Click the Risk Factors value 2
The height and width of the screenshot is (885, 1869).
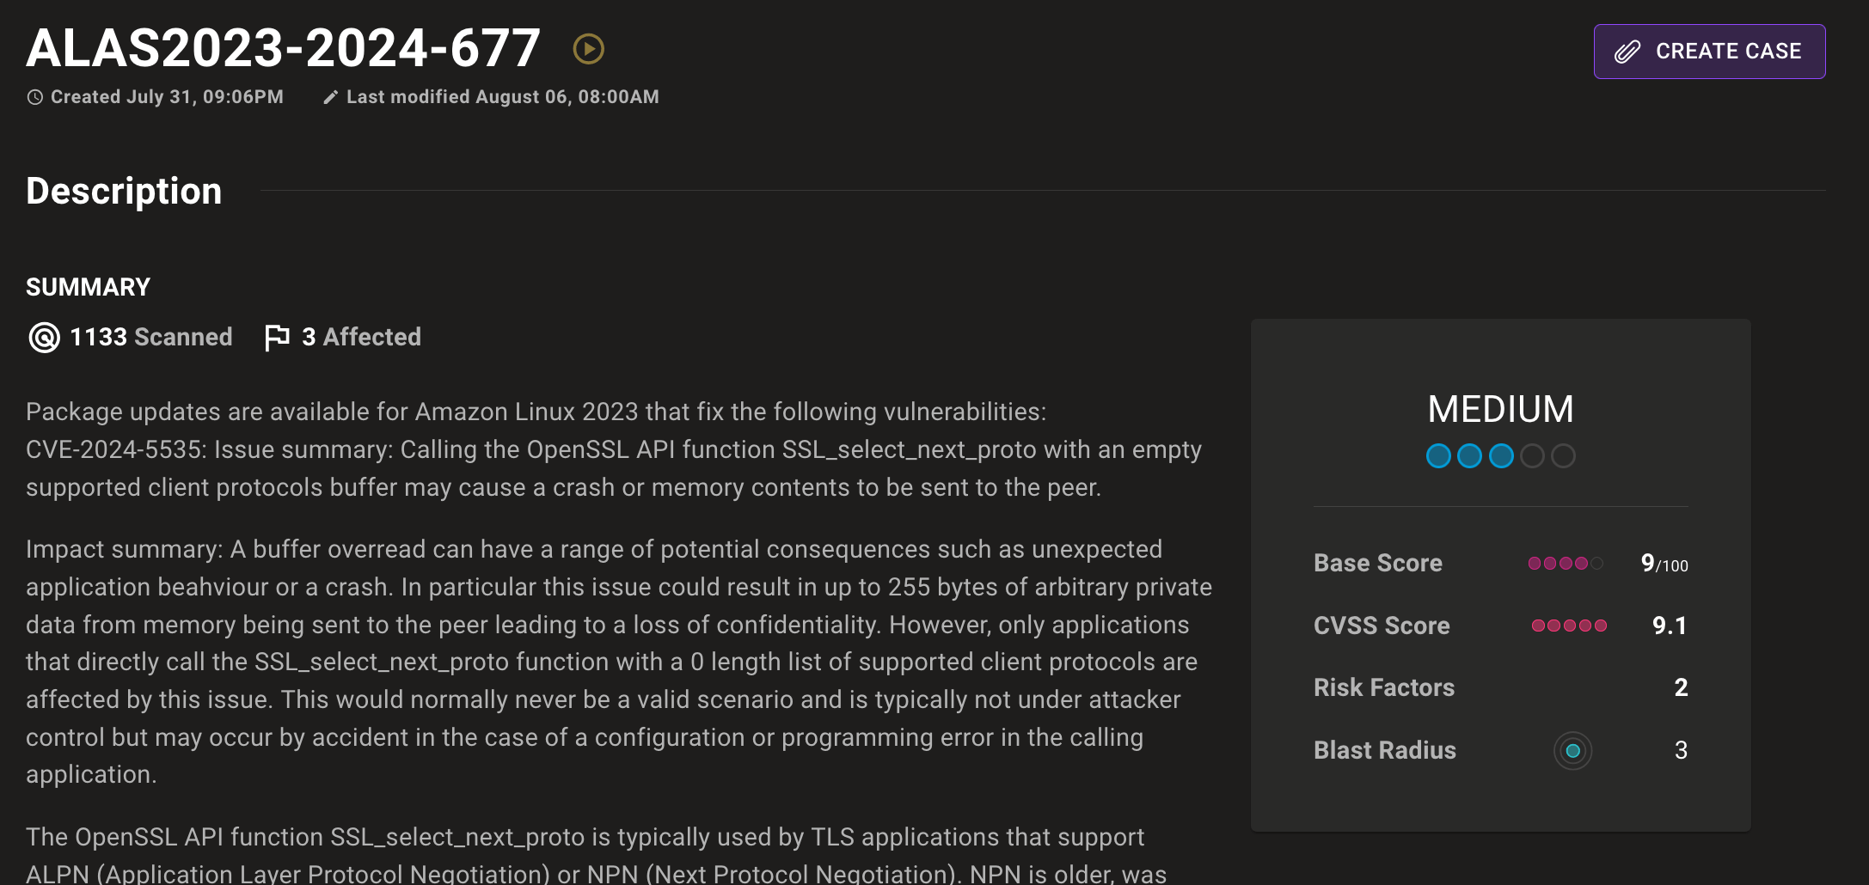[x=1681, y=687]
